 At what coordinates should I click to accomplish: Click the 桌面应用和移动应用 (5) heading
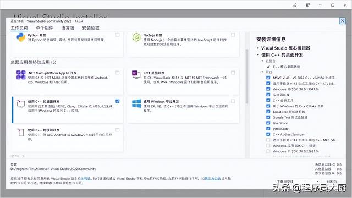[x=34, y=62]
